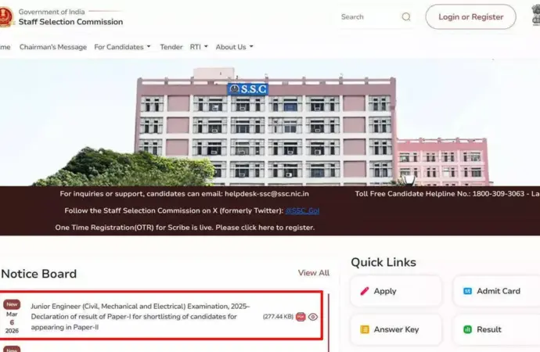Click the (277.44 KB) file size text
Viewport: 540px width, 352px height.
coord(278,317)
